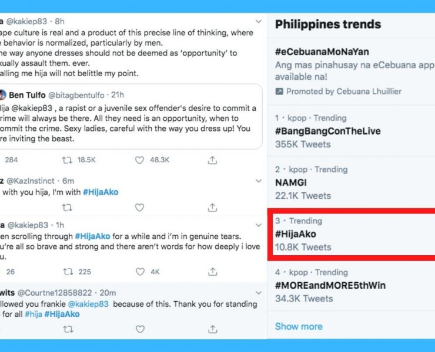The image size is (435, 352).
Task: Click Show more under trends
Action: coord(299,326)
